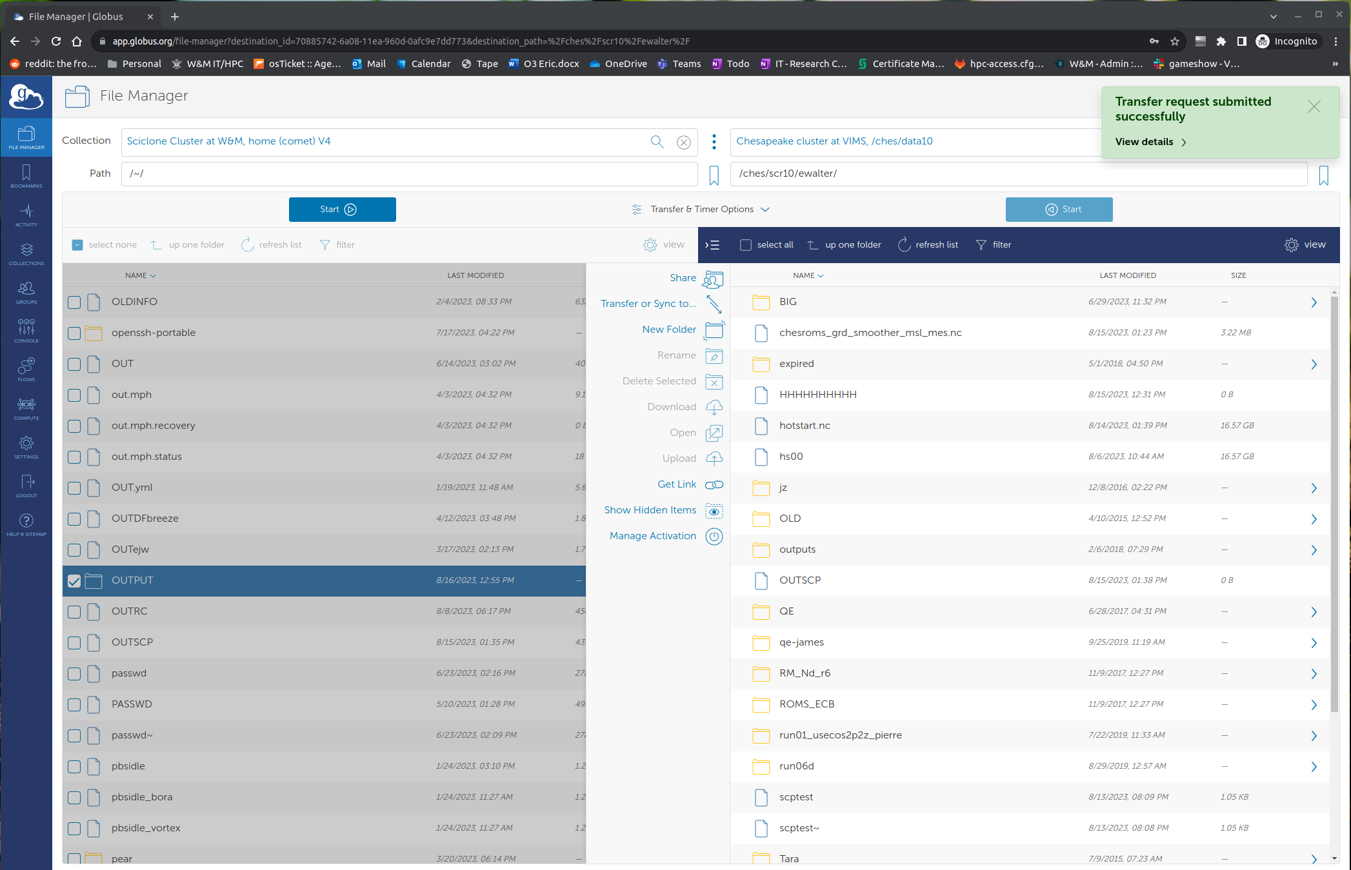Uncheck the OUTPUT folder checkbox
The image size is (1351, 870).
pos(74,581)
